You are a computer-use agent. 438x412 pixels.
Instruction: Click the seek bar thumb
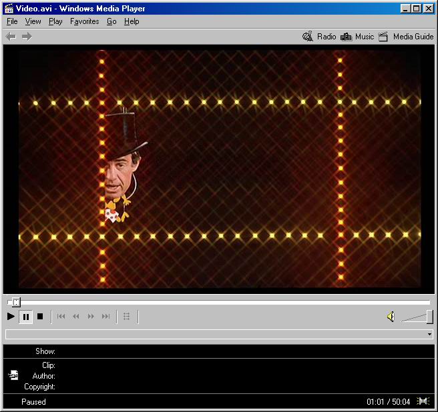click(x=17, y=302)
